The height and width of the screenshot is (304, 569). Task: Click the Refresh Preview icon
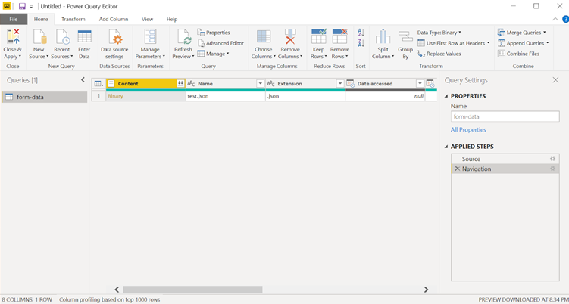pos(183,36)
